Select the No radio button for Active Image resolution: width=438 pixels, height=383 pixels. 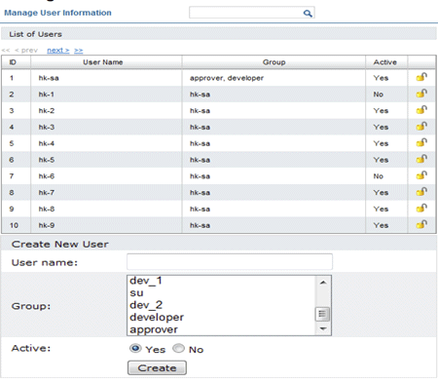tap(178, 349)
